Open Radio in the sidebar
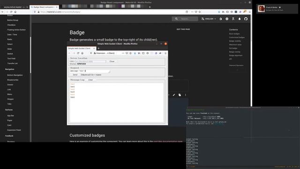The height and width of the screenshot is (169, 300). pyautogui.click(x=9, y=39)
